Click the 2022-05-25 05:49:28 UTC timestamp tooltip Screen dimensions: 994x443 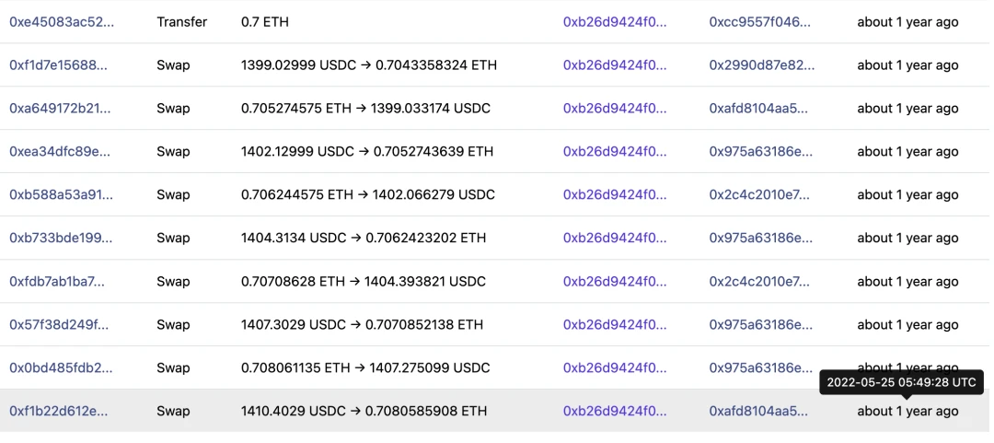click(x=901, y=382)
